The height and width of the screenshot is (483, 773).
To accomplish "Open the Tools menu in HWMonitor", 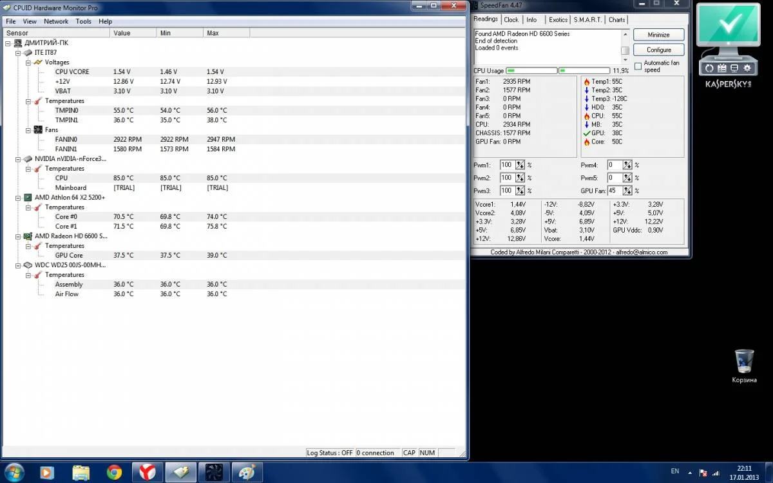I will [84, 21].
